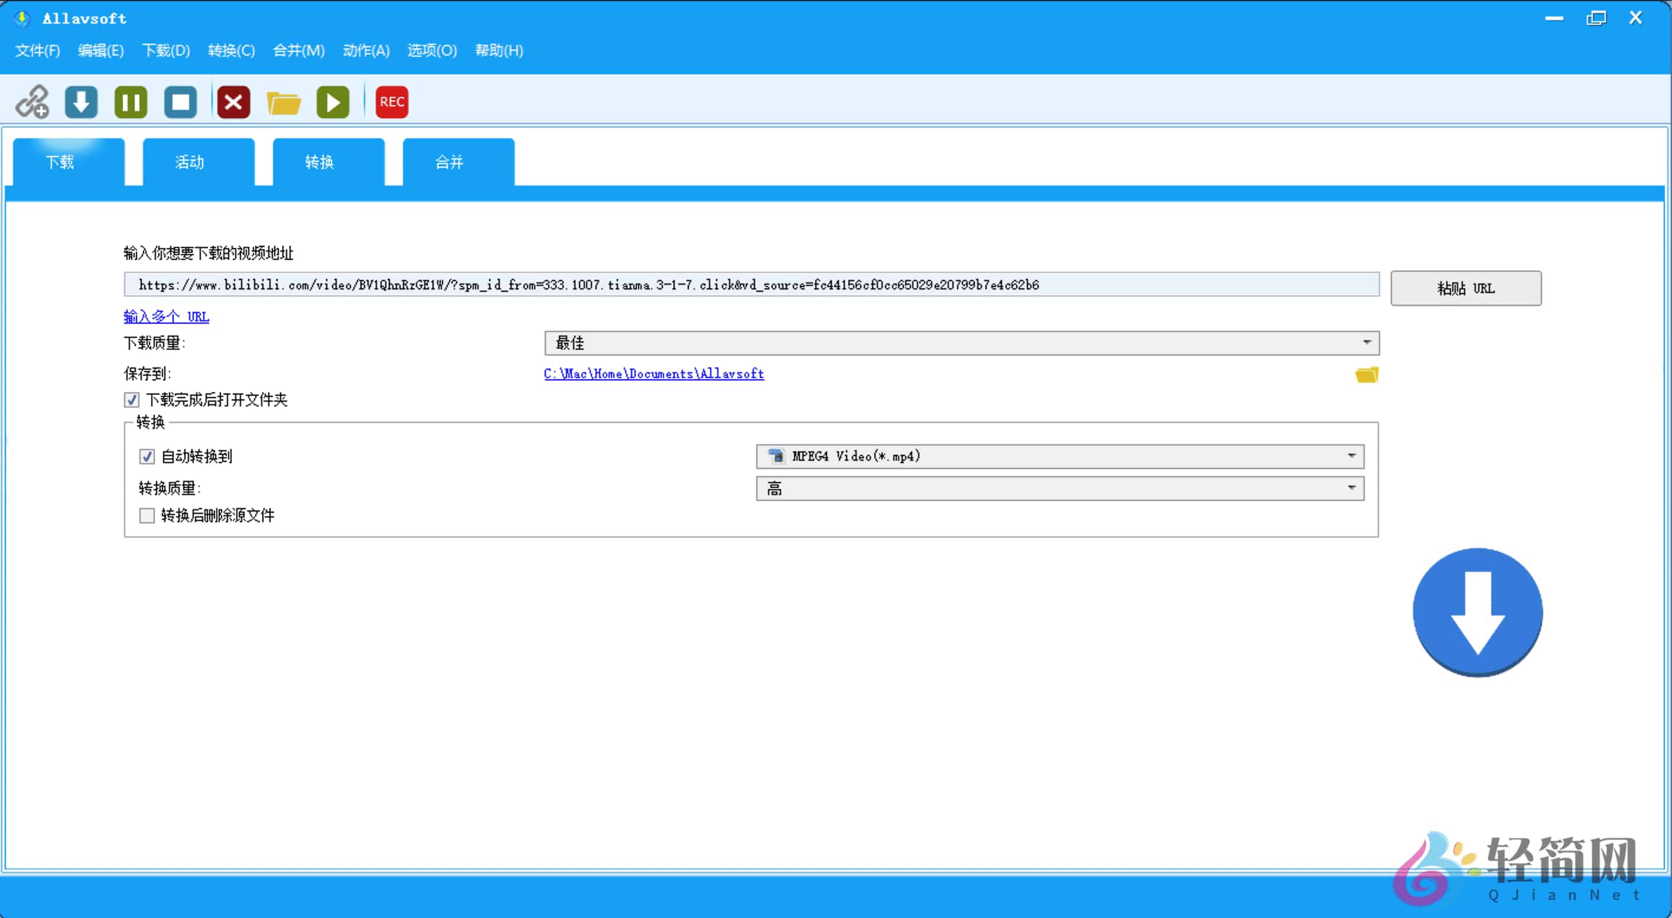Open the 输入多个 URL link
1672x918 pixels.
click(166, 316)
